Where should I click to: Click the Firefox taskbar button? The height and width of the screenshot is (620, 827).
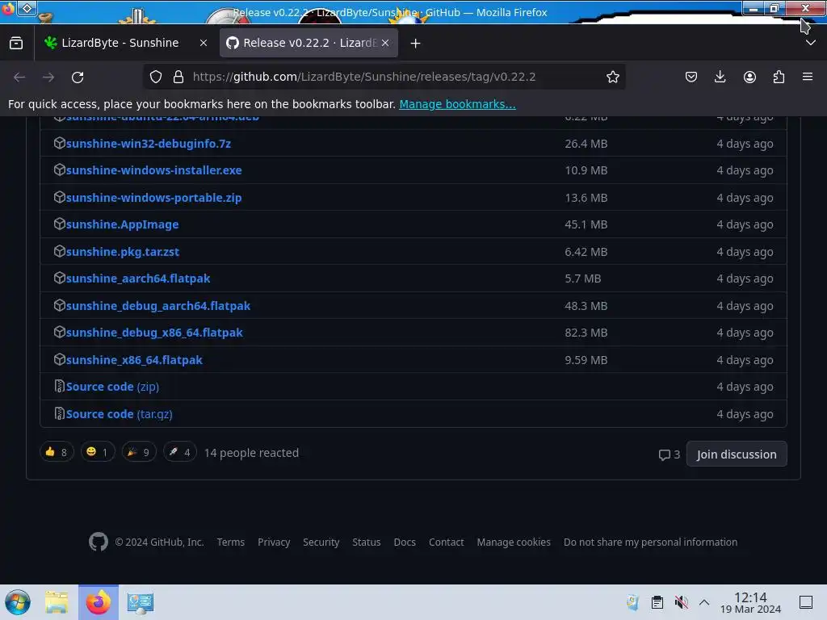(99, 602)
